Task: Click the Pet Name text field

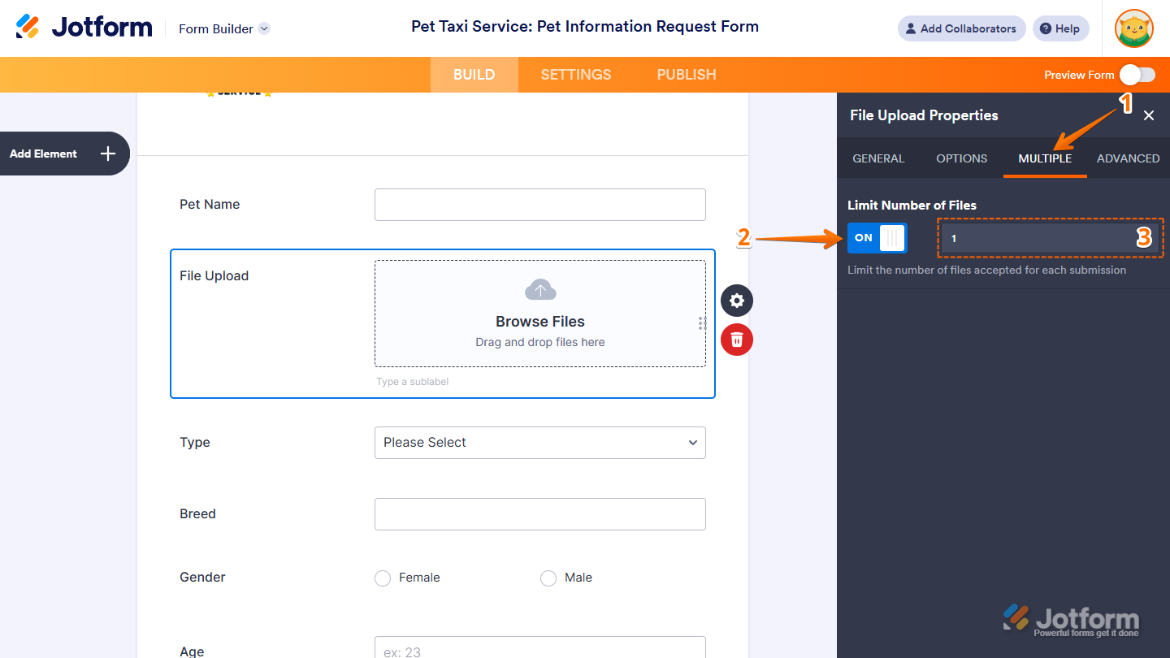Action: [539, 205]
